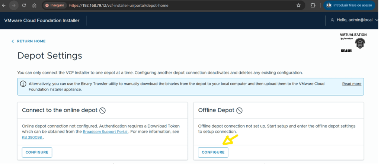The height and width of the screenshot is (164, 381).
Task: Open the browser extensions puzzle icon
Action: pyautogui.click(x=313, y=6)
